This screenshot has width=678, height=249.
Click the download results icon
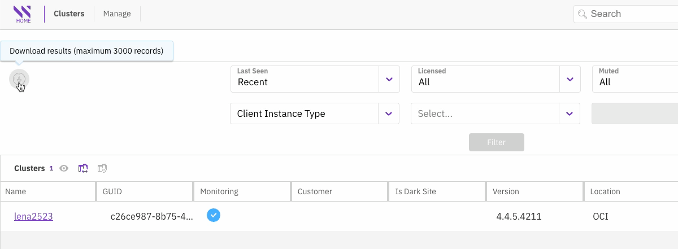coord(19,79)
